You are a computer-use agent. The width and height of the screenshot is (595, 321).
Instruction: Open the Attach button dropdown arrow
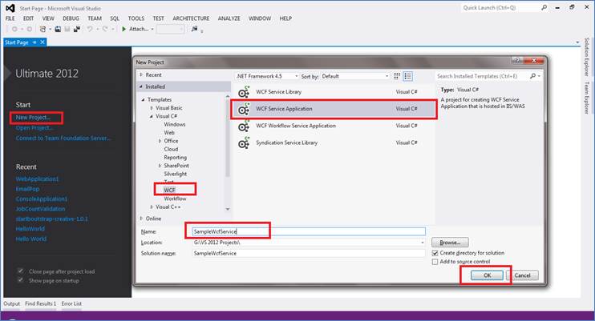click(152, 29)
